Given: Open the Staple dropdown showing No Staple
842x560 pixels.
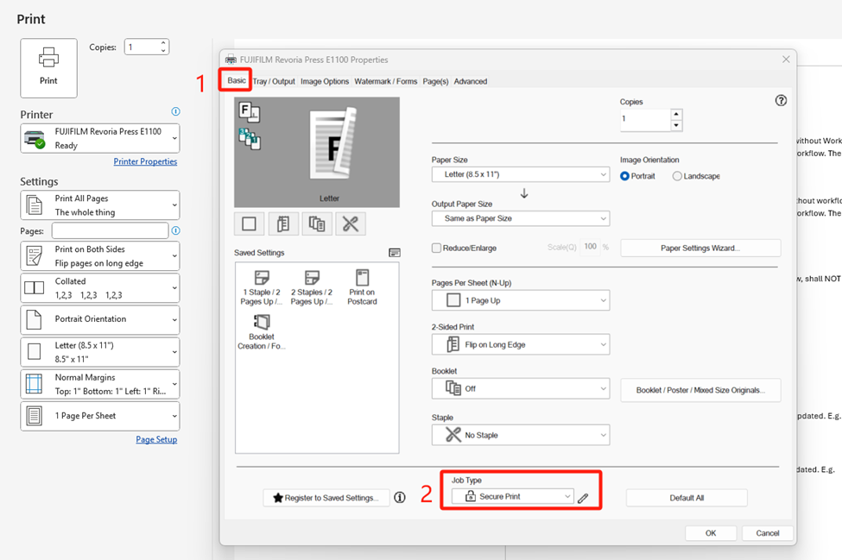Looking at the screenshot, I should (x=520, y=435).
